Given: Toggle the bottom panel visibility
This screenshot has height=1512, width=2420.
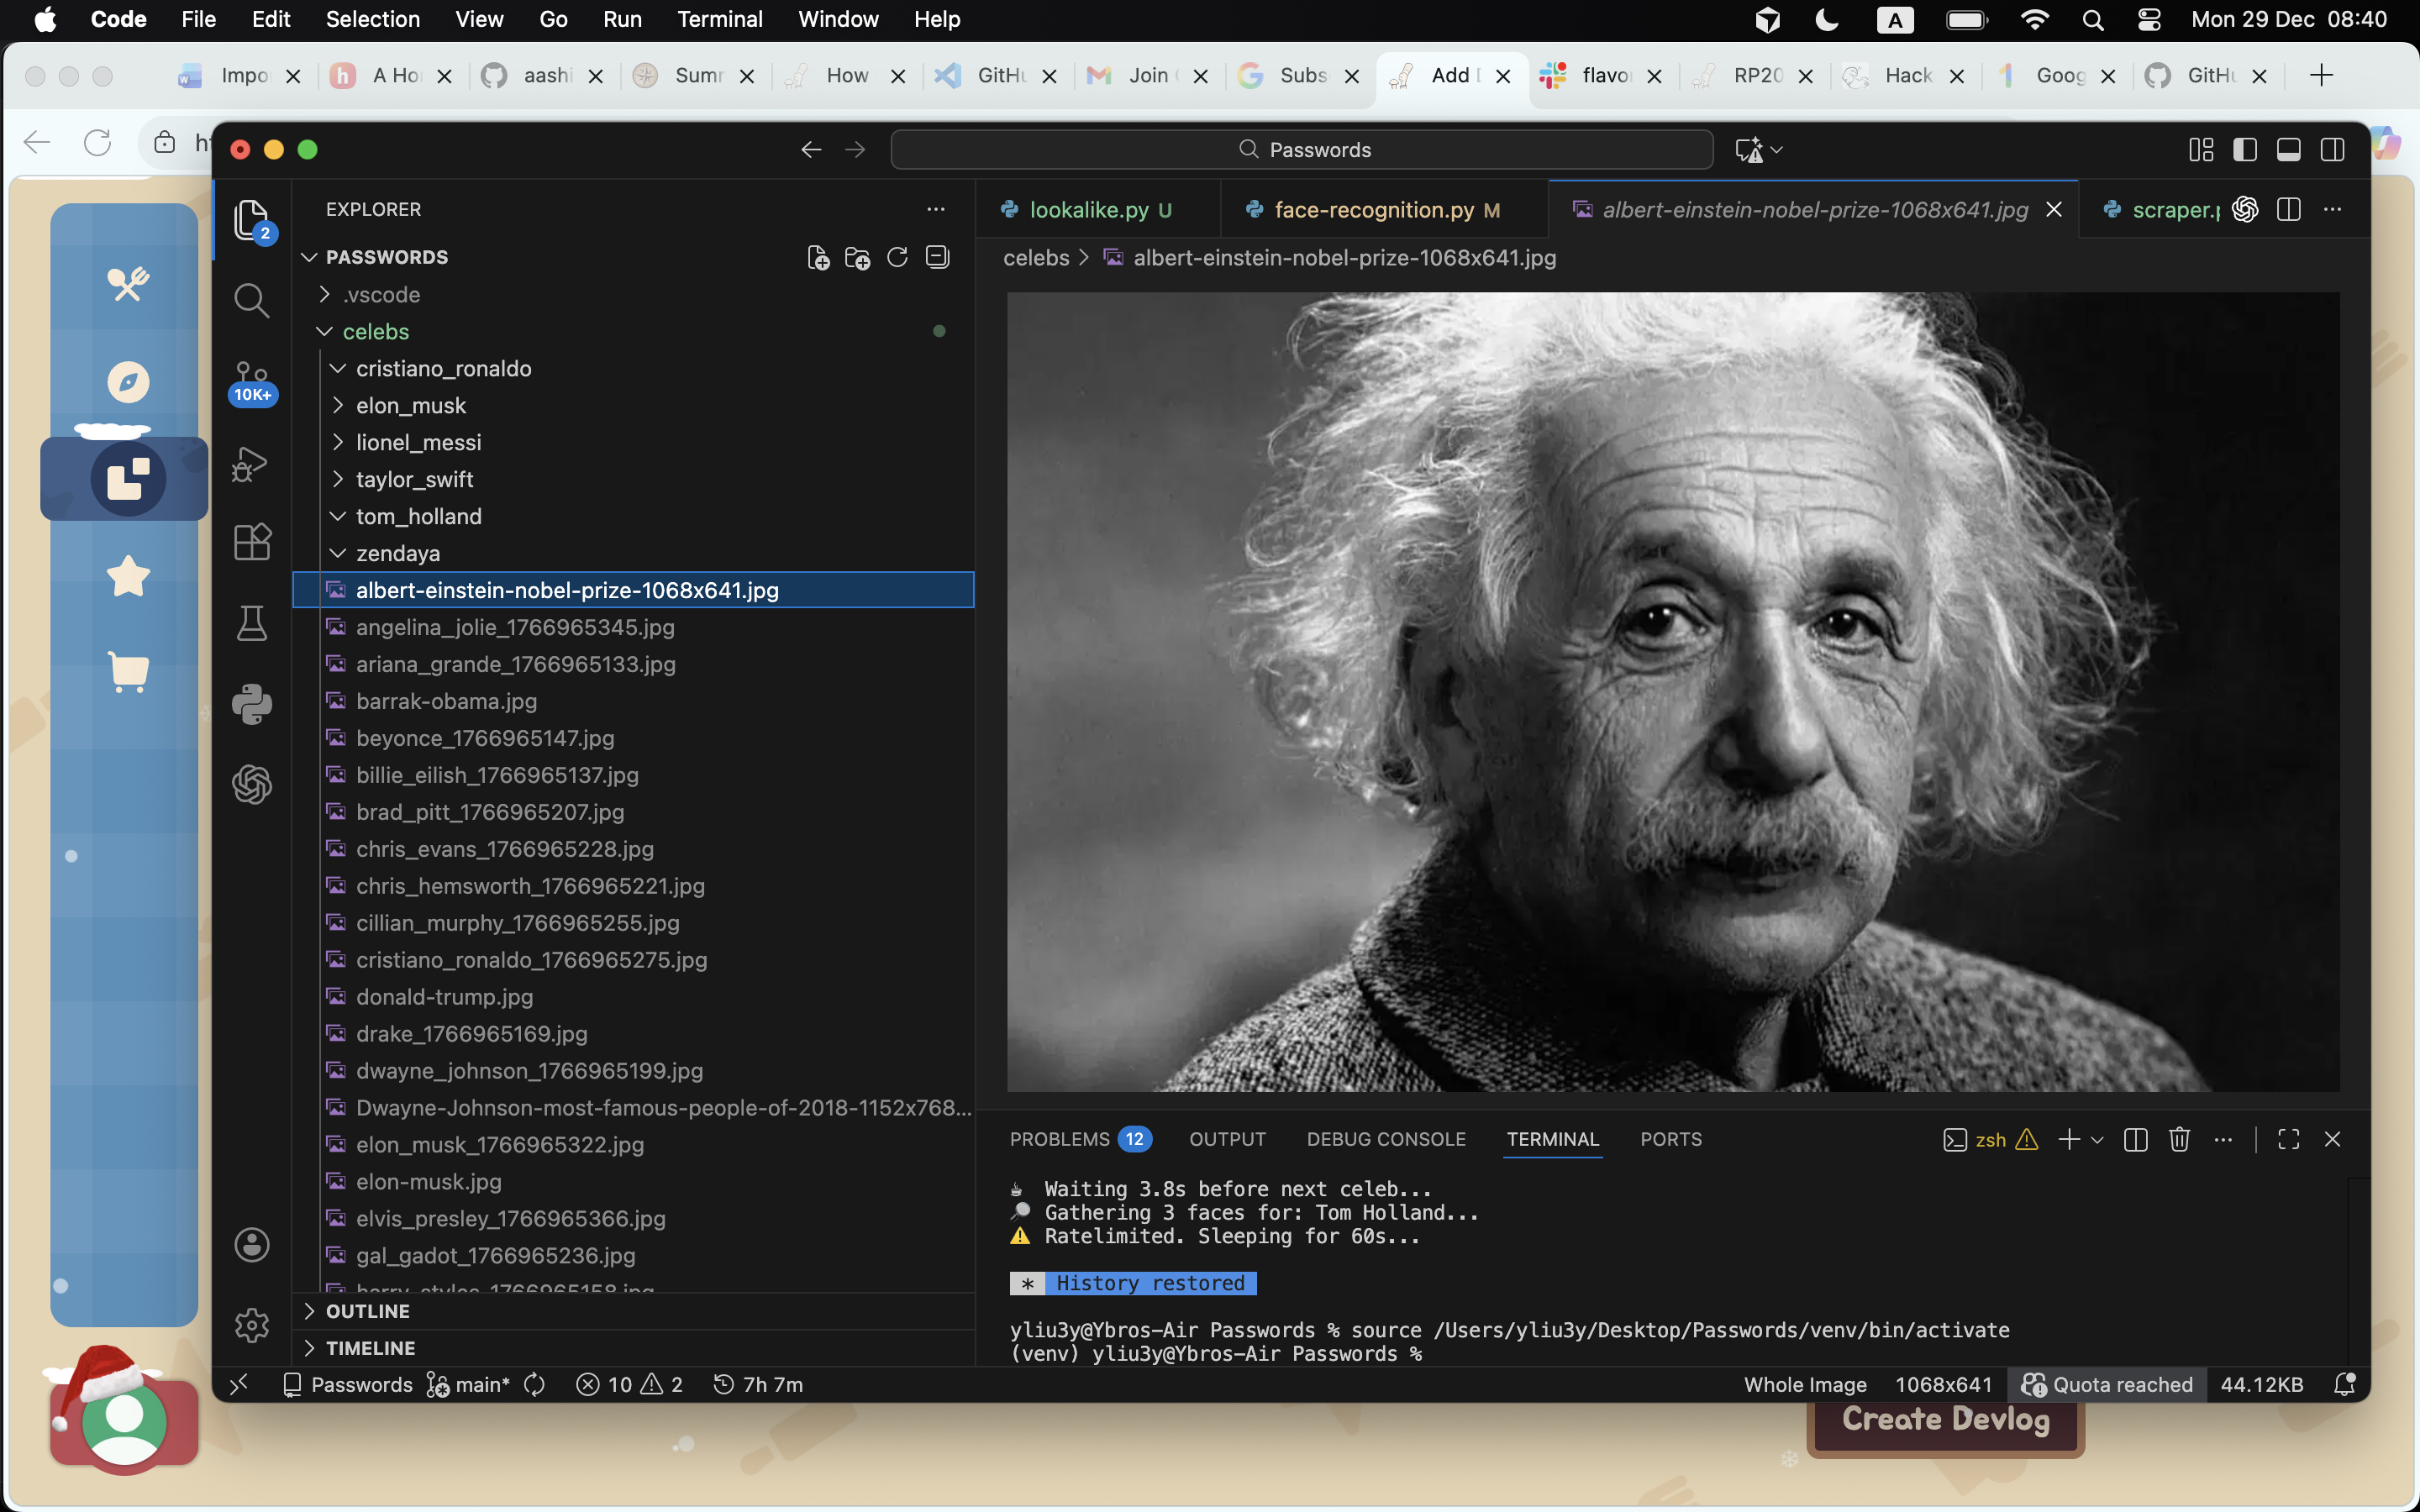Looking at the screenshot, I should [2288, 150].
